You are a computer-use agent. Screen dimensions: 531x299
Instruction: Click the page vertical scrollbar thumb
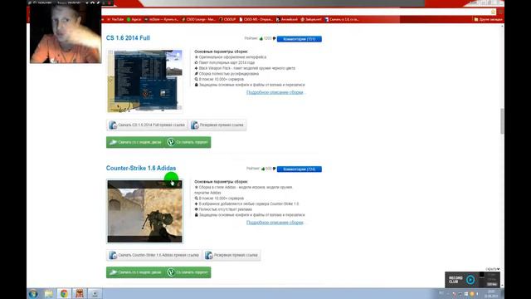[502, 120]
